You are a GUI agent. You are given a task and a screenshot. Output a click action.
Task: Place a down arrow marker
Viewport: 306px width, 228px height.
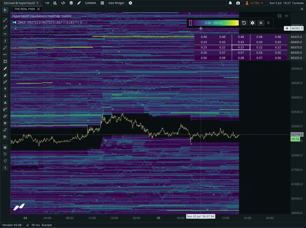click(x=5, y=96)
